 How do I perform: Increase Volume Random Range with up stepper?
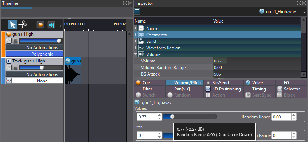294,115
